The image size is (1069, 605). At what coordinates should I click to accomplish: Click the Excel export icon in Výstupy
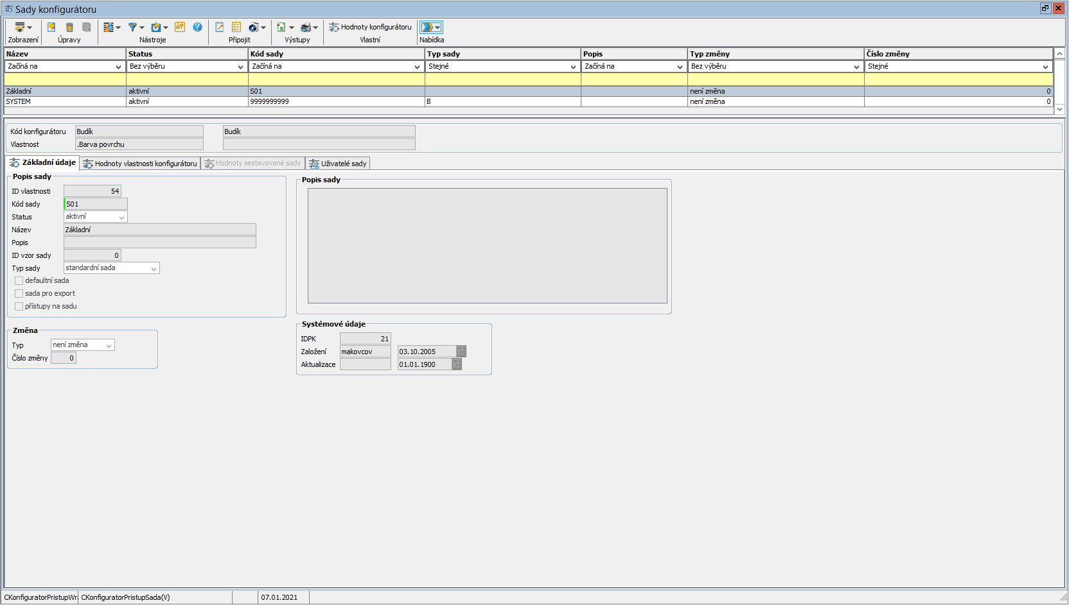(281, 27)
